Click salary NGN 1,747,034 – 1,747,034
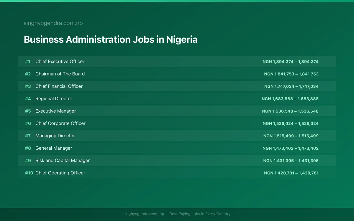Viewport: 354px width, 221px height. pyautogui.click(x=291, y=86)
